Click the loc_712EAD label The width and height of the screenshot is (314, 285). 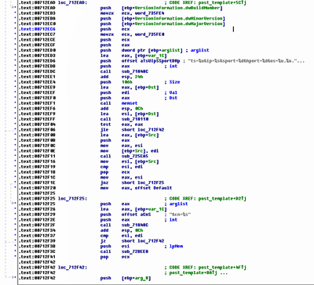coord(73,3)
